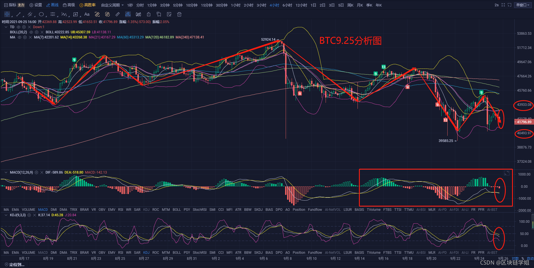Open the W3 wave tool submenu arrow
Image resolution: width=534 pixels, height=268 pixels.
[69, 16]
